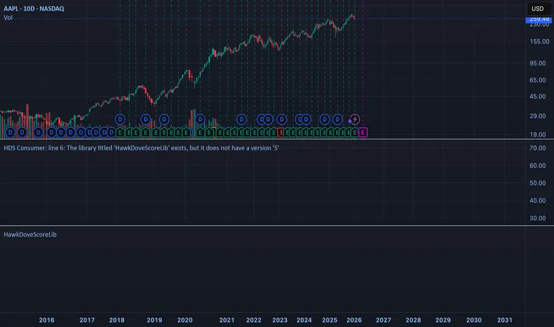This screenshot has width=554, height=327.
Task: Click the upper-row dividend D marker above 2018
Action: coord(119,119)
